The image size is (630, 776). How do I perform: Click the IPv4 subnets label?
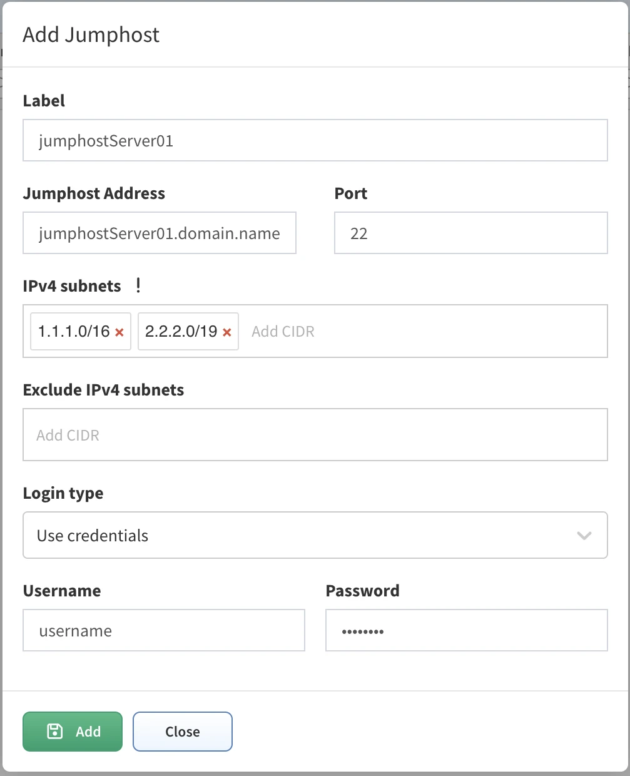click(x=72, y=286)
